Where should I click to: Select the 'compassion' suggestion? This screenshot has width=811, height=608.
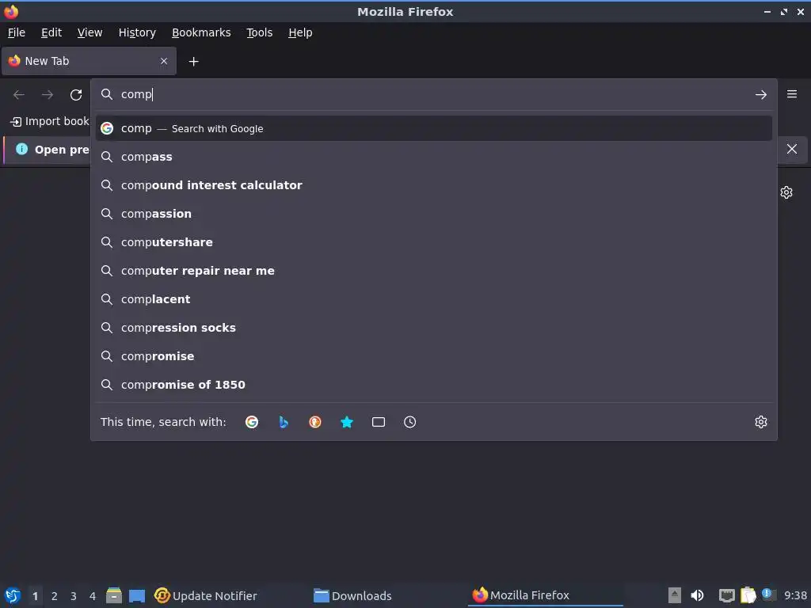433,214
